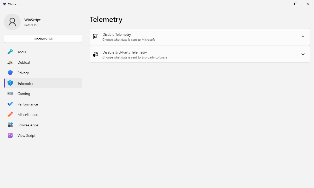Maximize the WinScript window

click(x=296, y=4)
